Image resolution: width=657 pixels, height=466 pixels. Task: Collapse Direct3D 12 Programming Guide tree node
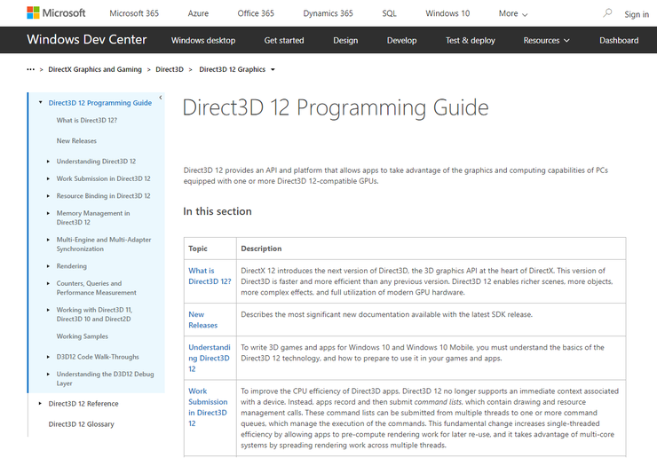[x=41, y=103]
